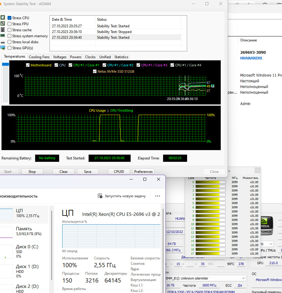Click the Task Manager CPU usage graph
The width and height of the screenshot is (282, 293).
(111, 236)
